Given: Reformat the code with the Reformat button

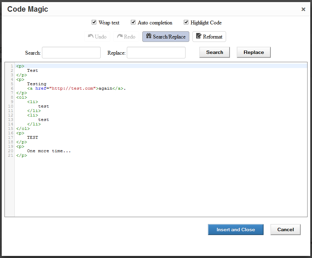Looking at the screenshot, I should (209, 37).
